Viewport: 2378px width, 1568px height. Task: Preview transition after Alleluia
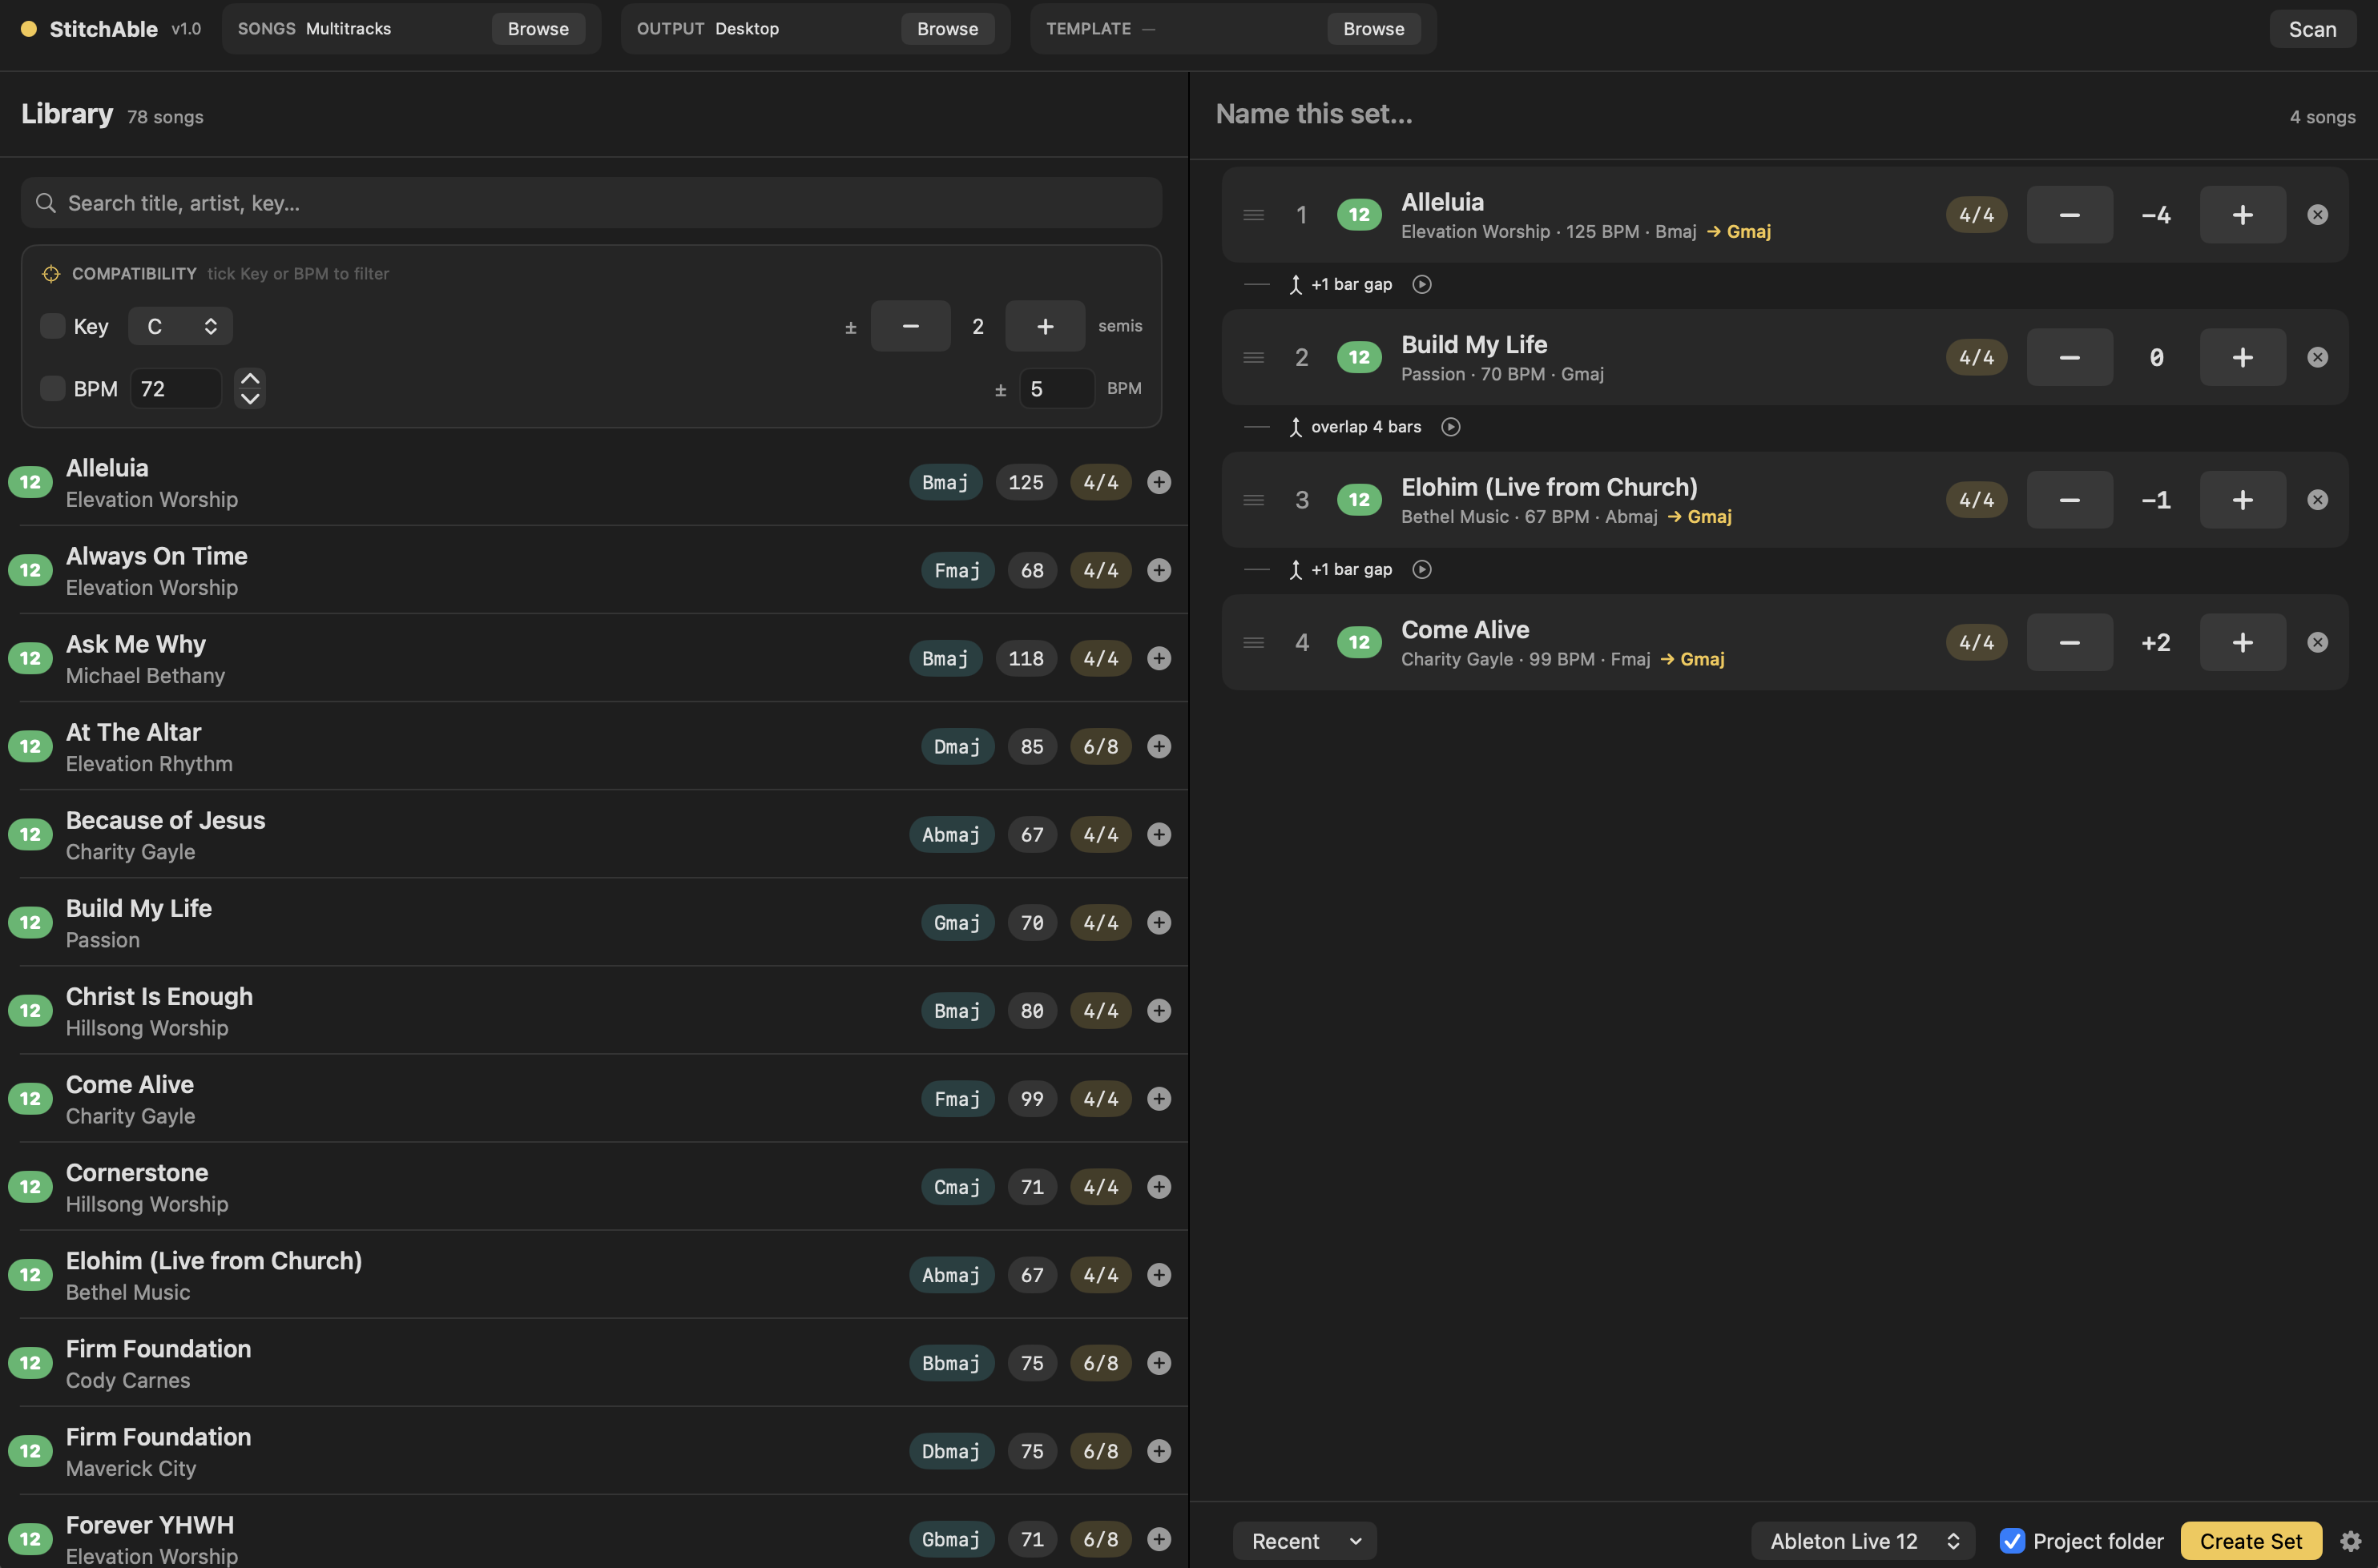point(1421,284)
